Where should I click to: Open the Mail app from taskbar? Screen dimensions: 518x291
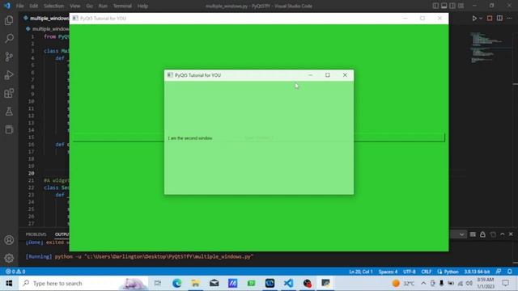[214, 283]
